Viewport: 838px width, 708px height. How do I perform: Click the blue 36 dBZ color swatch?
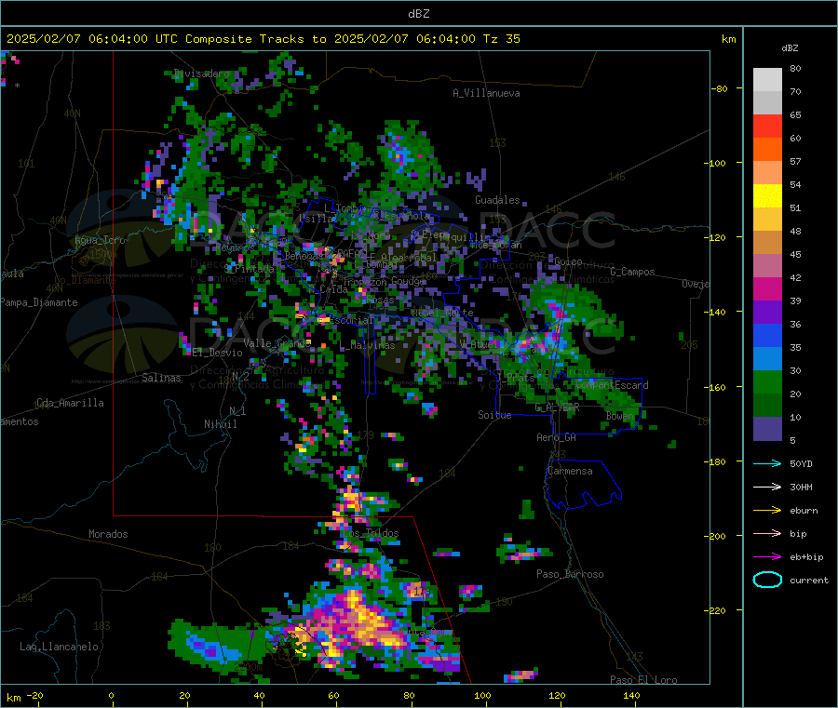767,335
